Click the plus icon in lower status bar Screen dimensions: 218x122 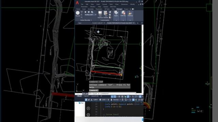point(108,100)
